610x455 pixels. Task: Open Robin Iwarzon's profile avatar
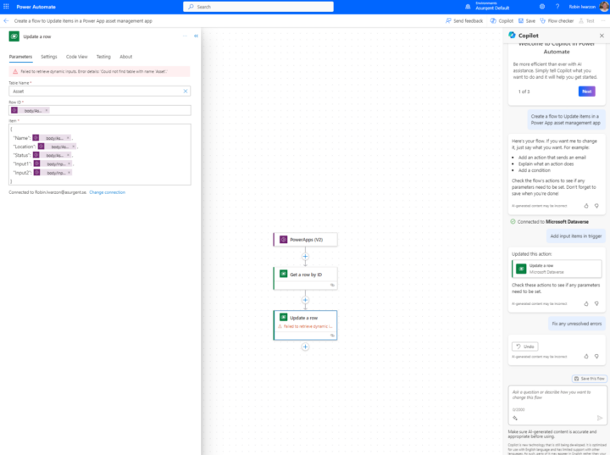click(x=604, y=7)
